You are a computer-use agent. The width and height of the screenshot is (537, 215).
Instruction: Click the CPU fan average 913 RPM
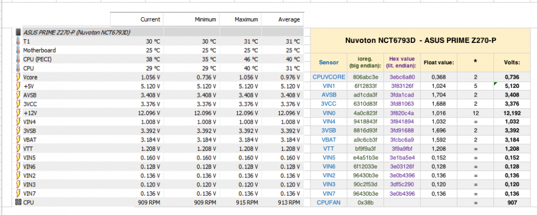[x=289, y=202]
